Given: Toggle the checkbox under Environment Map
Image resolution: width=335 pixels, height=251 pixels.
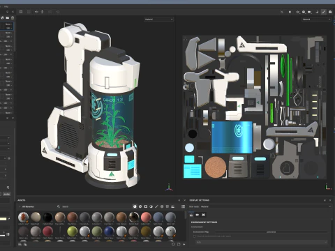Looking at the screenshot, I should [x=195, y=236].
